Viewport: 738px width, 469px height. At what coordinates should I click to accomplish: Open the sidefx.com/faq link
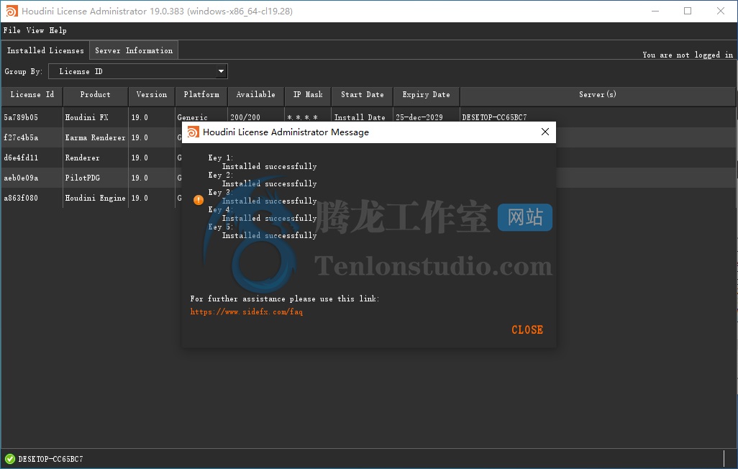[246, 311]
